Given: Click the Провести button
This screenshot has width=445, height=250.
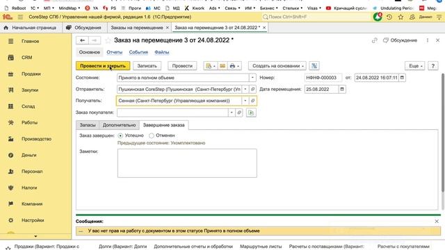Looking at the screenshot, I should click(x=182, y=66).
